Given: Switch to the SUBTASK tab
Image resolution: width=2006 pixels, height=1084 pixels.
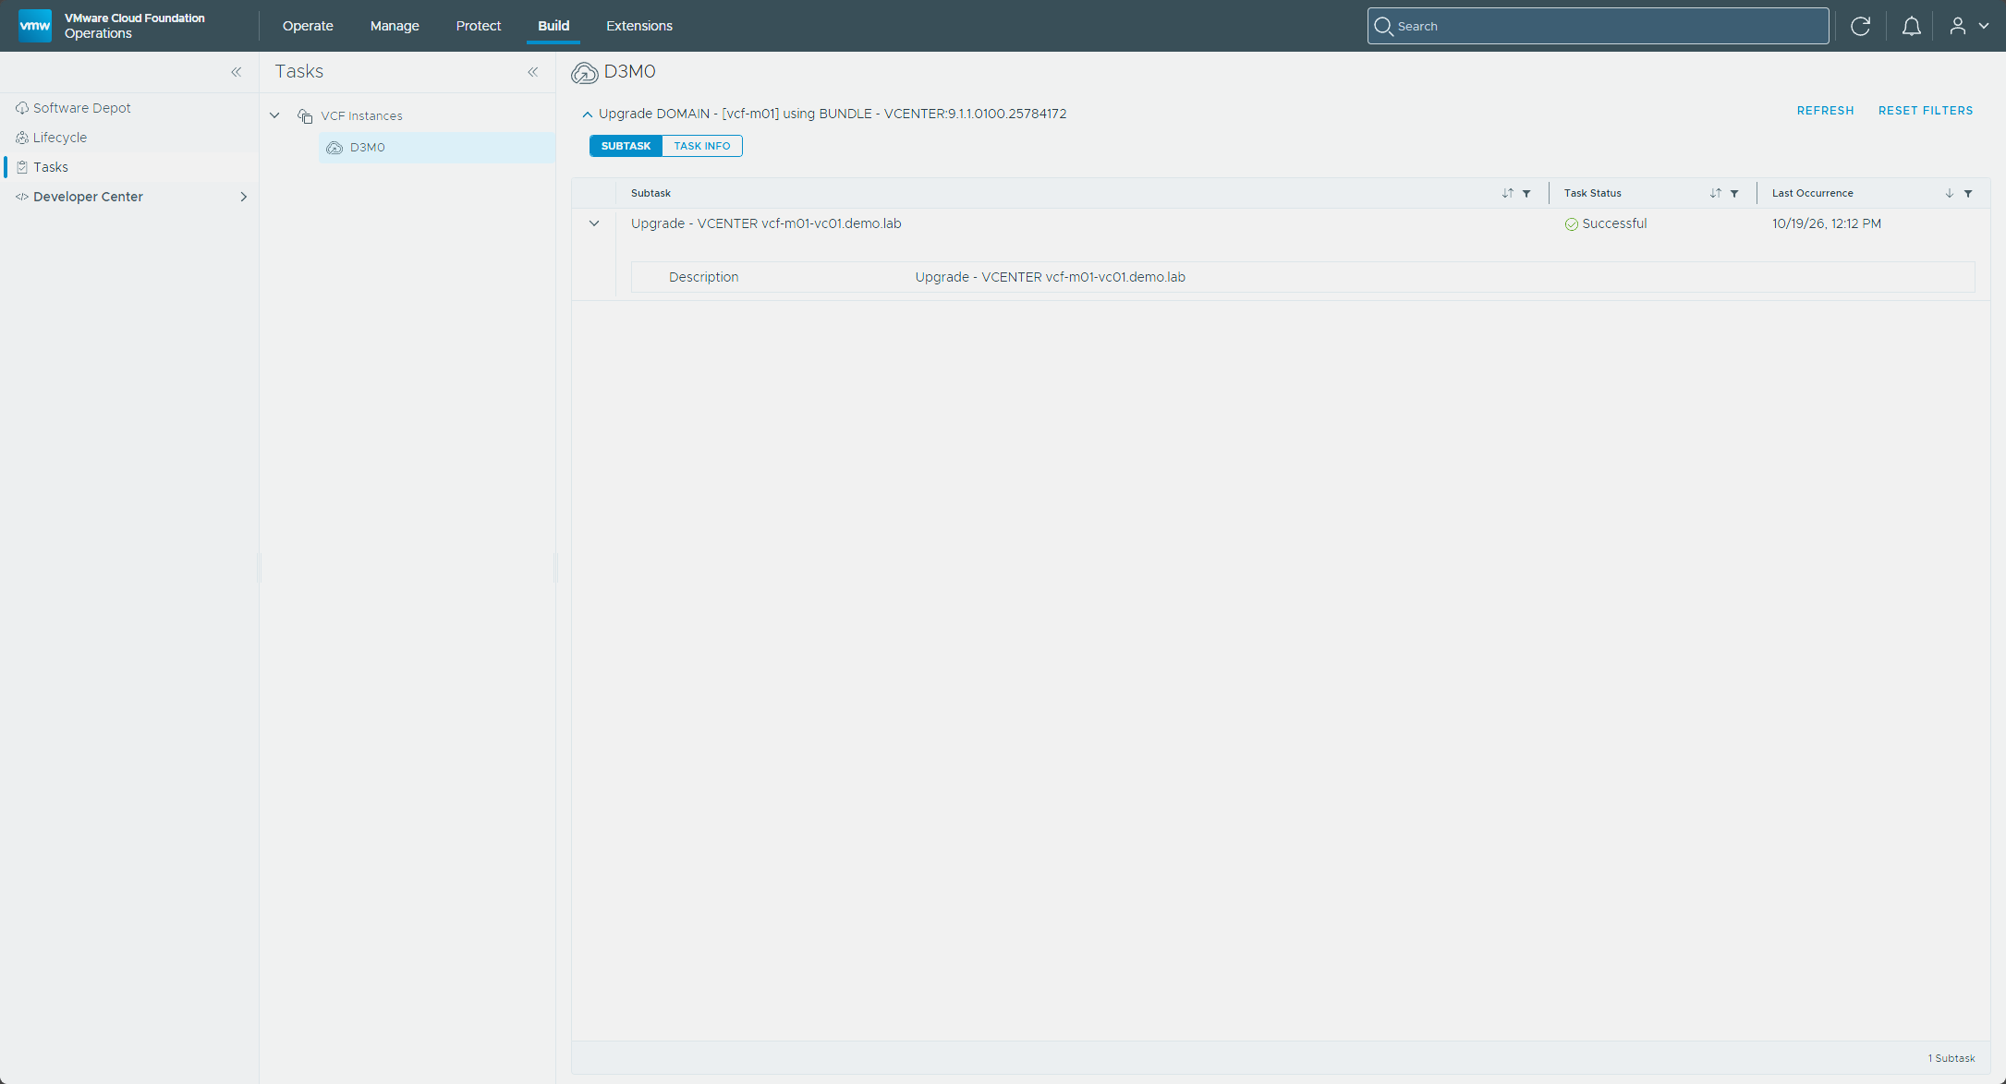Looking at the screenshot, I should coord(626,146).
